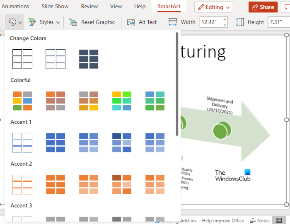Choose the yellow-green Colorful color scheme
This screenshot has width=290, height=224.
coord(122,101)
